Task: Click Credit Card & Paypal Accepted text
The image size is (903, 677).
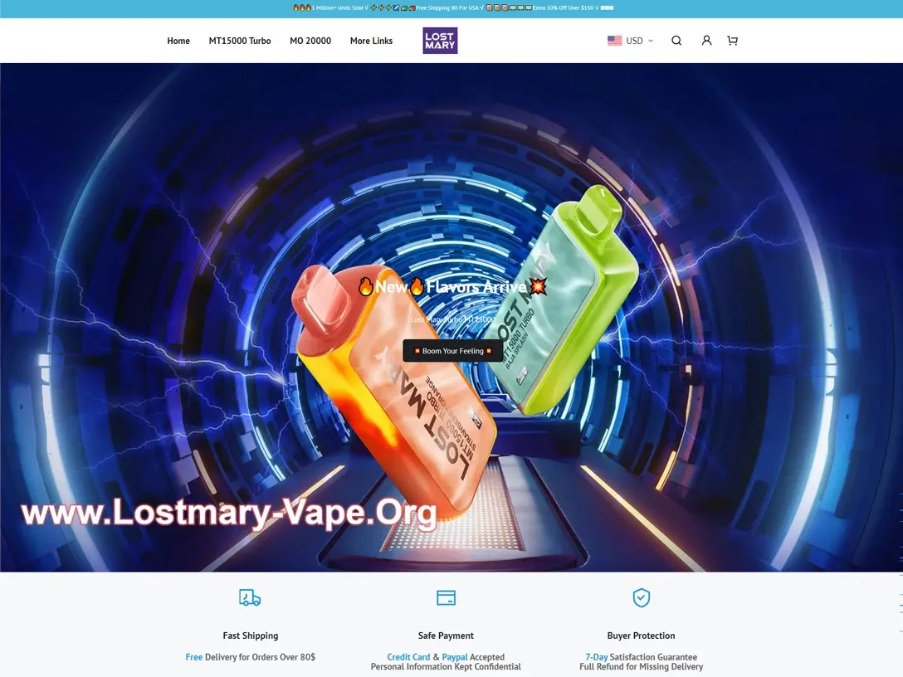Action: (x=446, y=657)
